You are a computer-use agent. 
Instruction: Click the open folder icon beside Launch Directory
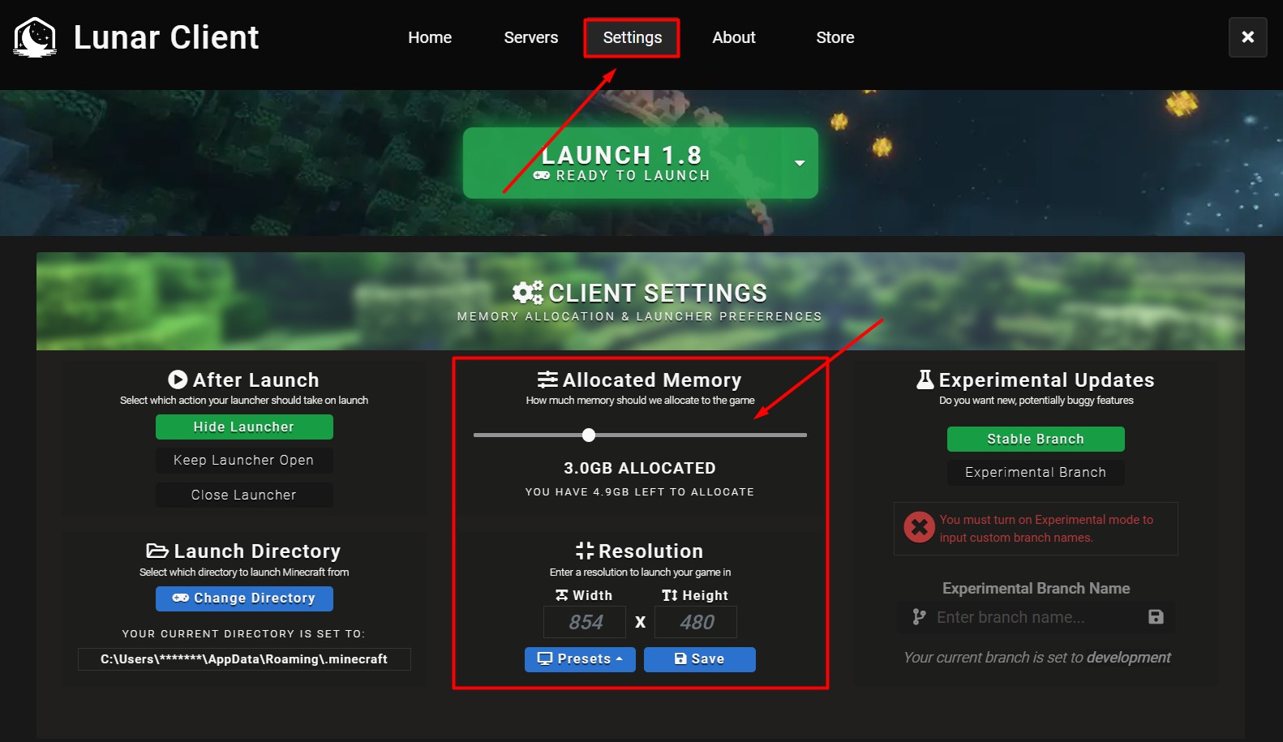tap(157, 551)
